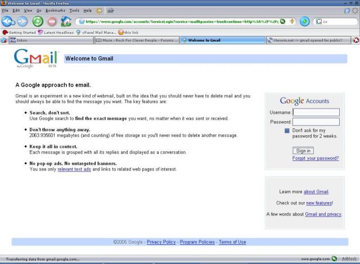Click the Adblock status bar button
Viewport: 360px width, 264px height.
click(x=349, y=259)
